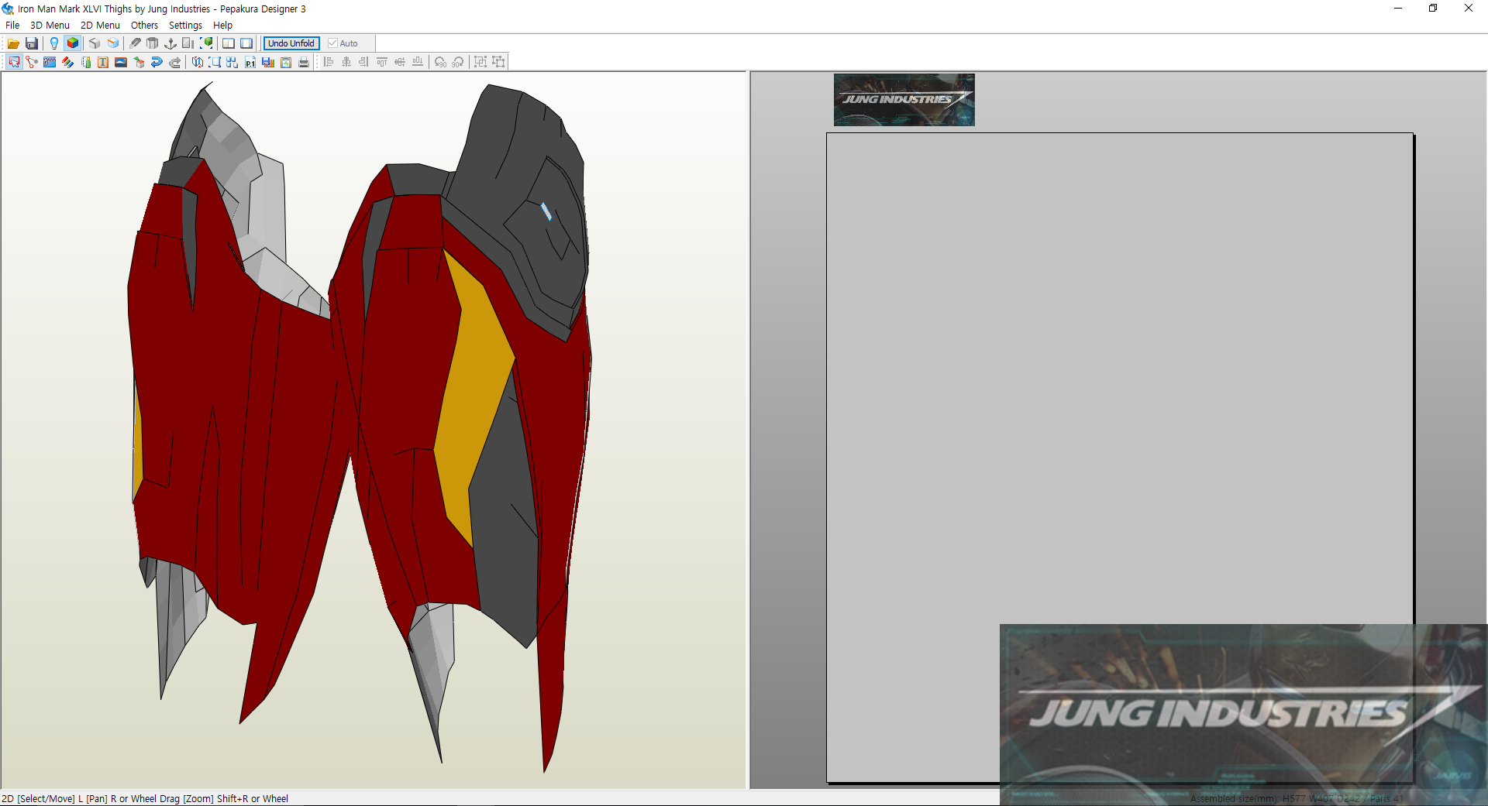The image size is (1488, 806).
Task: Open a file with the folder icon
Action: click(x=13, y=43)
